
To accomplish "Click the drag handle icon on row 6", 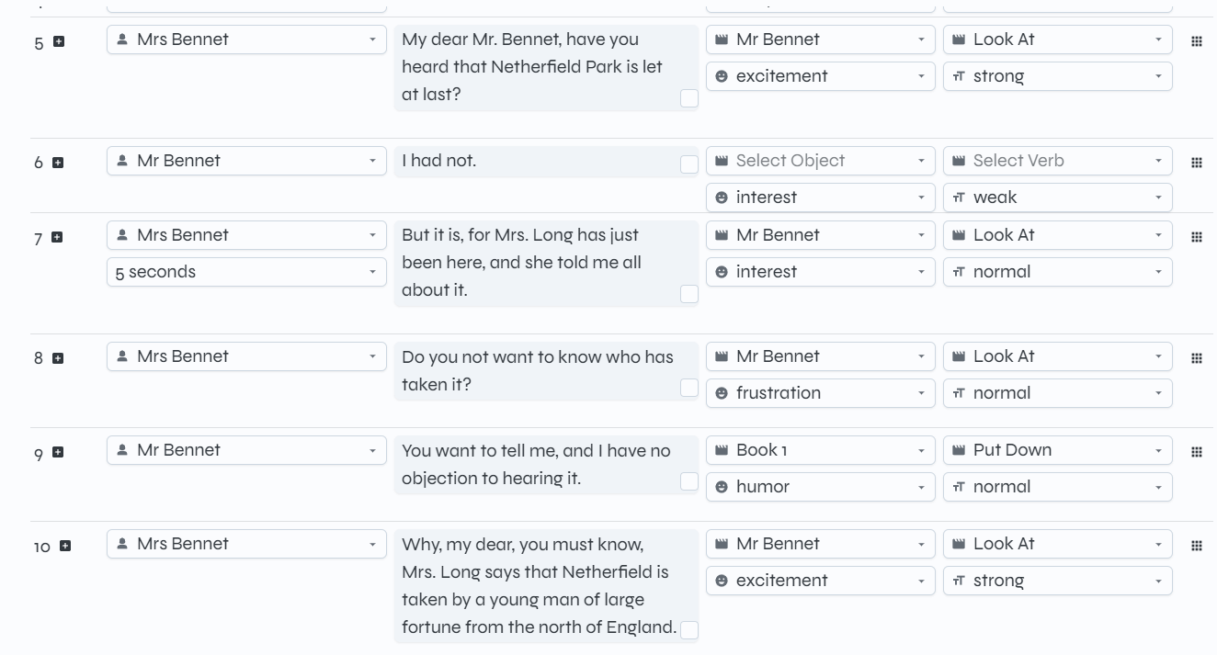I will point(1197,162).
